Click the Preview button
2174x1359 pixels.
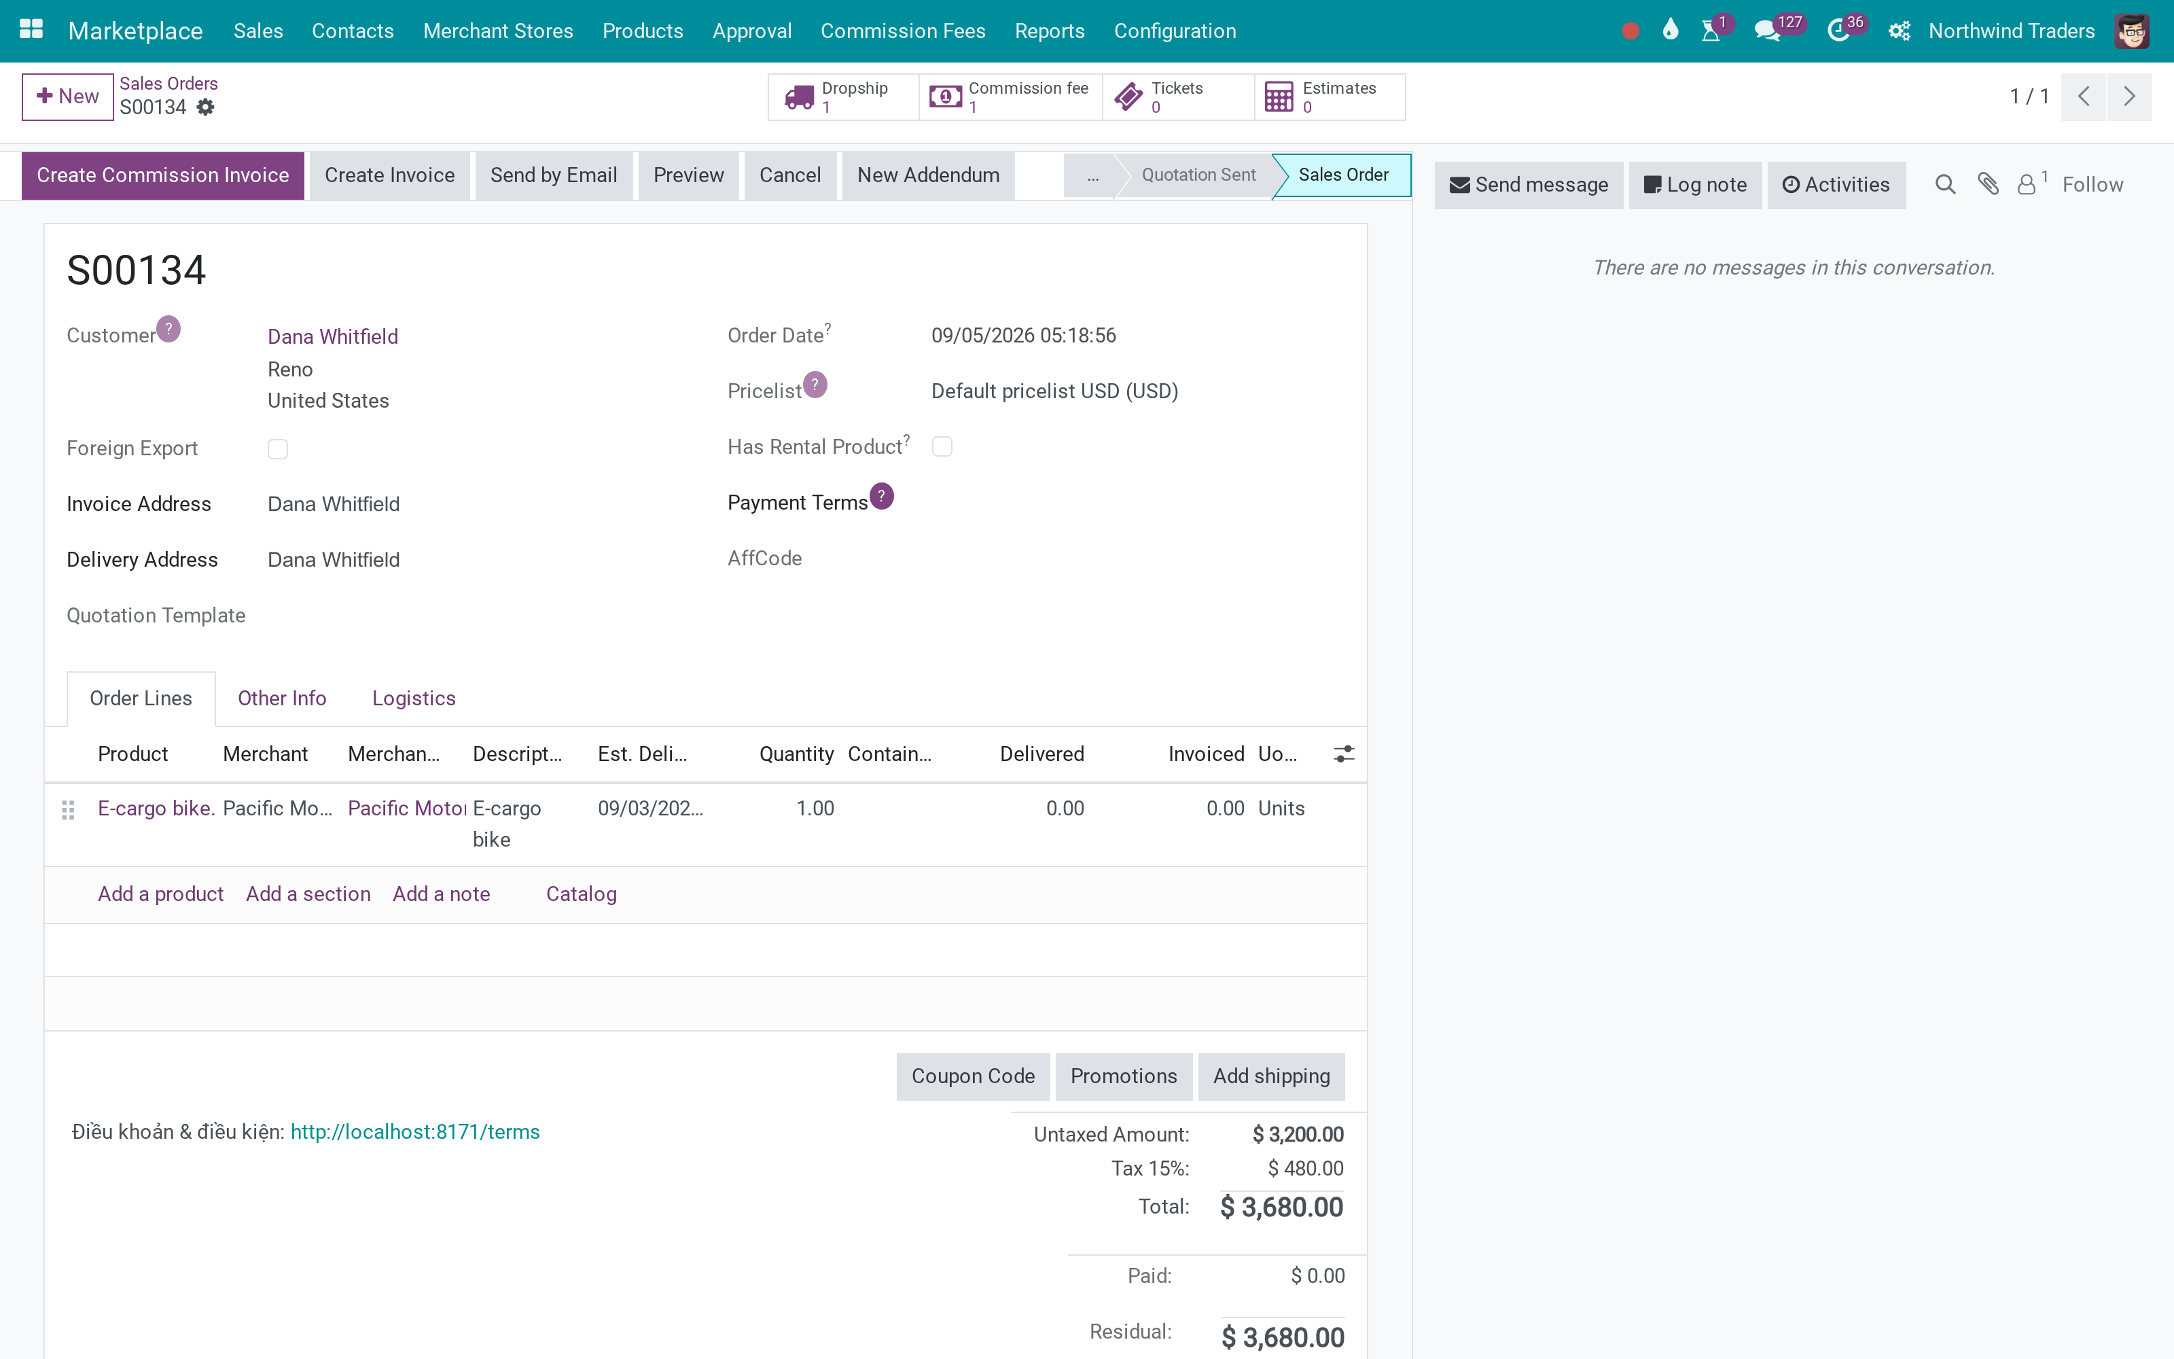tap(688, 175)
